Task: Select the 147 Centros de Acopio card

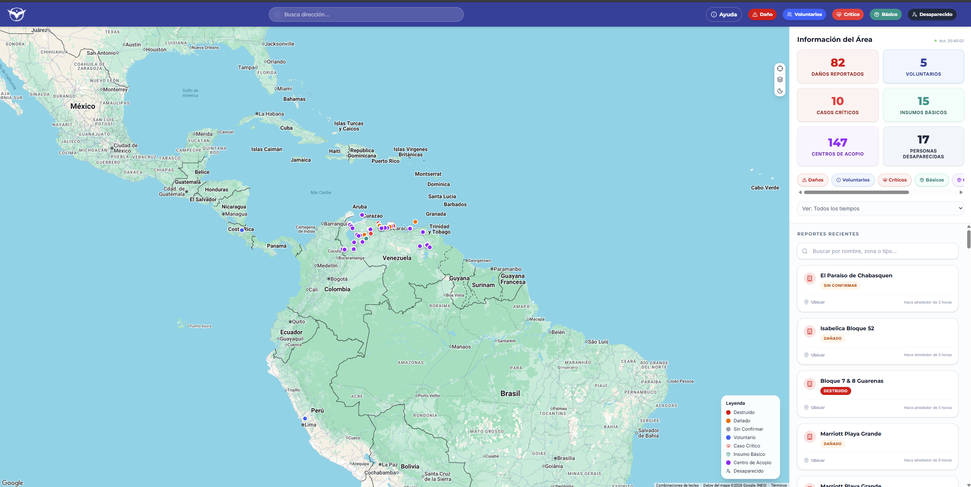Action: (838, 146)
